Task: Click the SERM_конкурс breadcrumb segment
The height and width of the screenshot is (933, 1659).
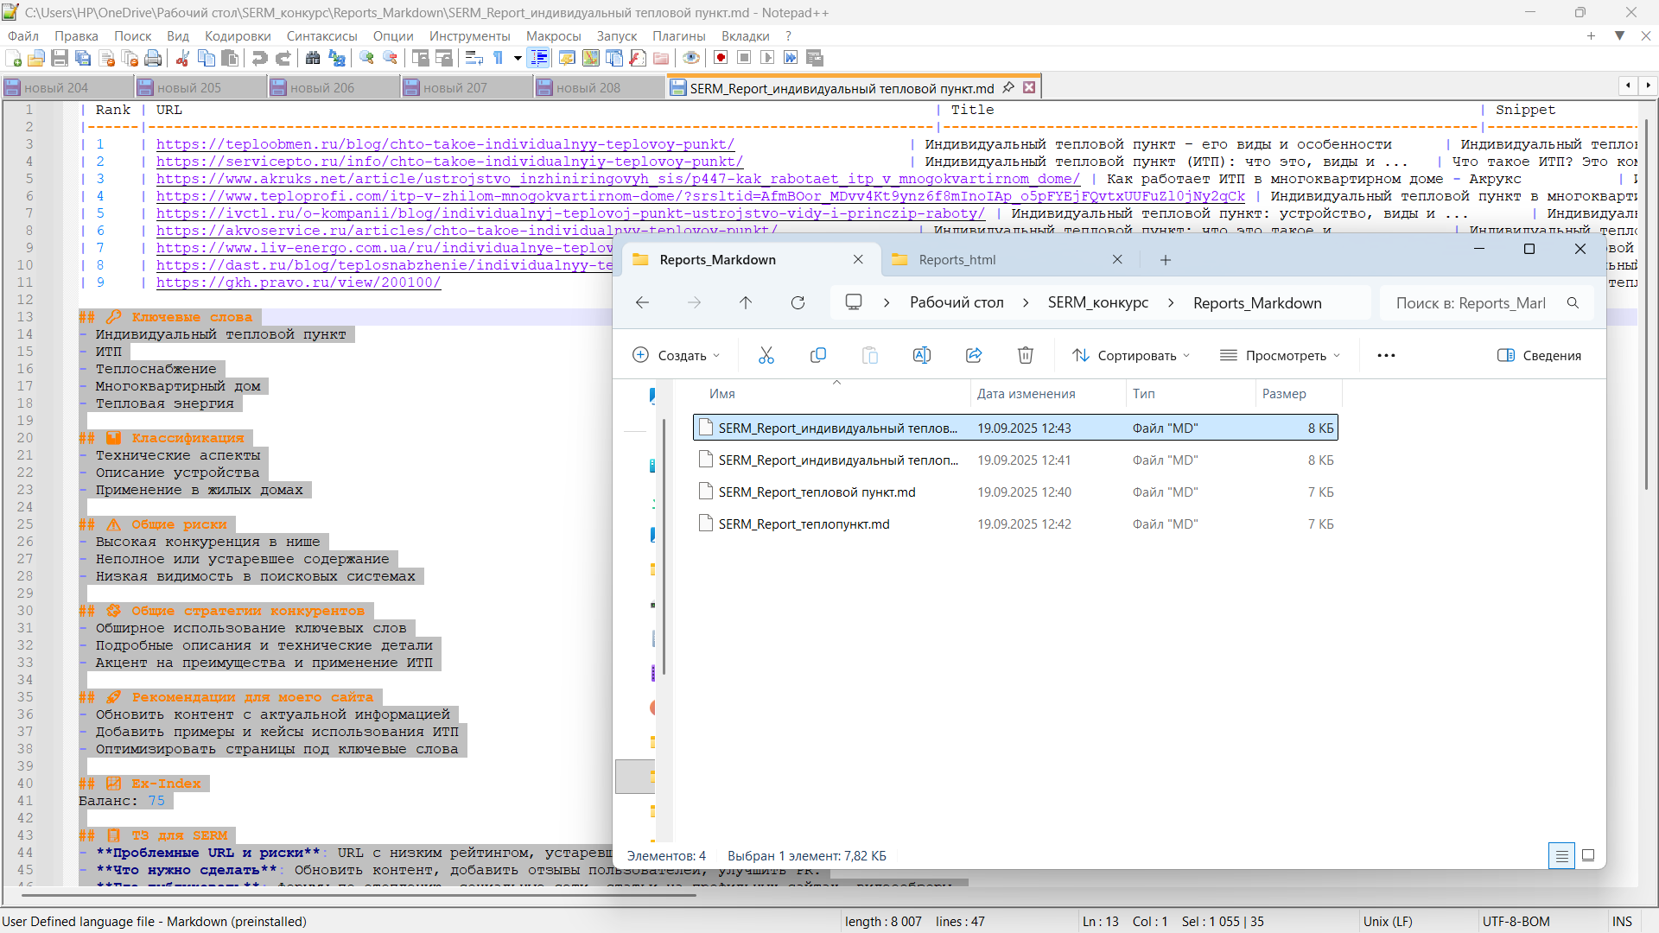Action: tap(1098, 302)
